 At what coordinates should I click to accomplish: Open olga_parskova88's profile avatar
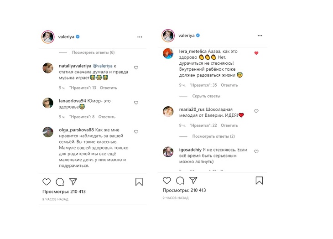(48, 132)
